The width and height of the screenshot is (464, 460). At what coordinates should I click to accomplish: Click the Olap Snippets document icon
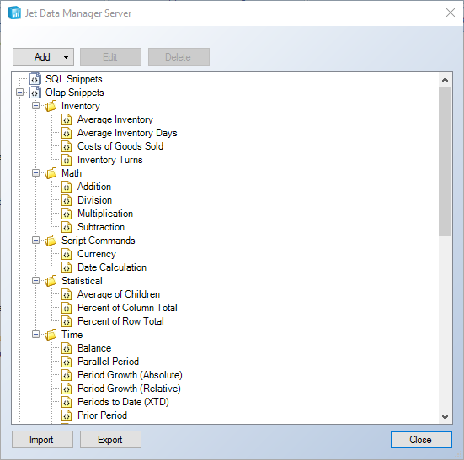point(35,93)
